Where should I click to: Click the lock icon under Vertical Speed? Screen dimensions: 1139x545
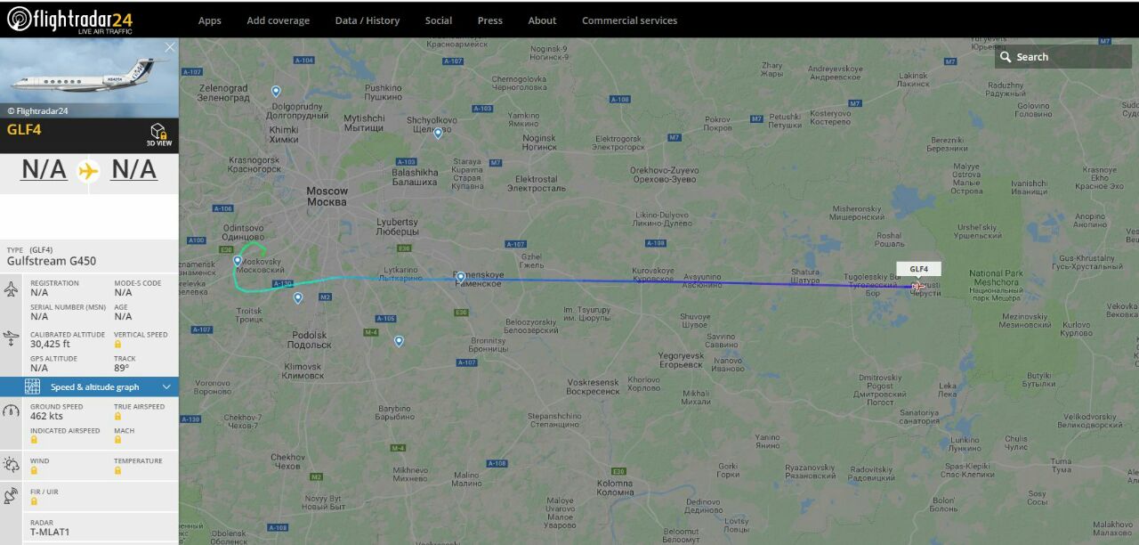click(x=118, y=345)
